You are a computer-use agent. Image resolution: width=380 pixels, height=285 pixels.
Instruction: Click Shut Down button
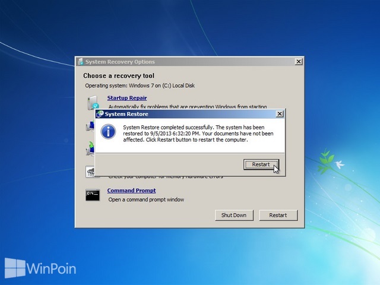point(234,215)
